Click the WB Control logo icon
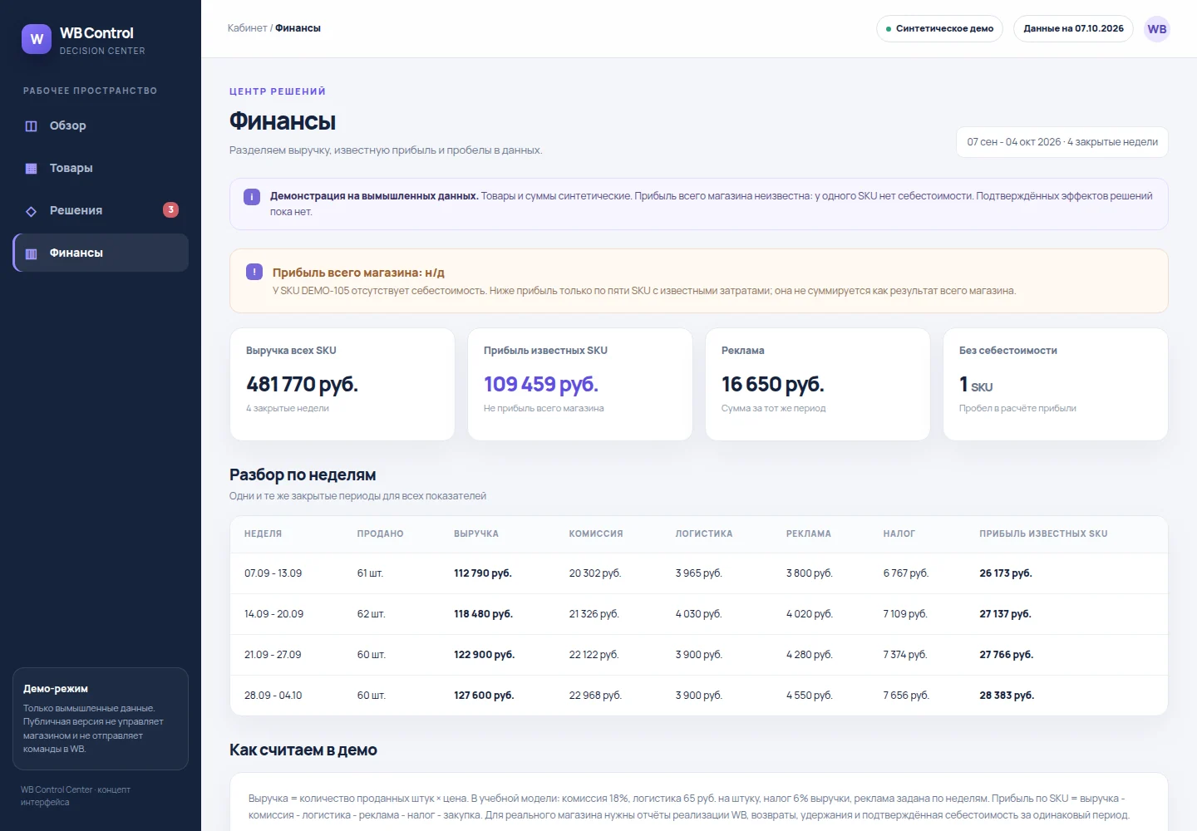The height and width of the screenshot is (831, 1197). click(x=37, y=39)
